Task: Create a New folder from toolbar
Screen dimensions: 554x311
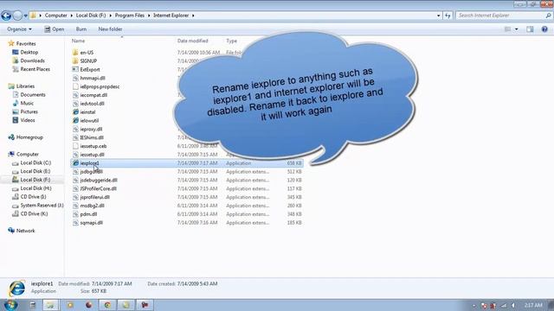Action: pyautogui.click(x=110, y=29)
